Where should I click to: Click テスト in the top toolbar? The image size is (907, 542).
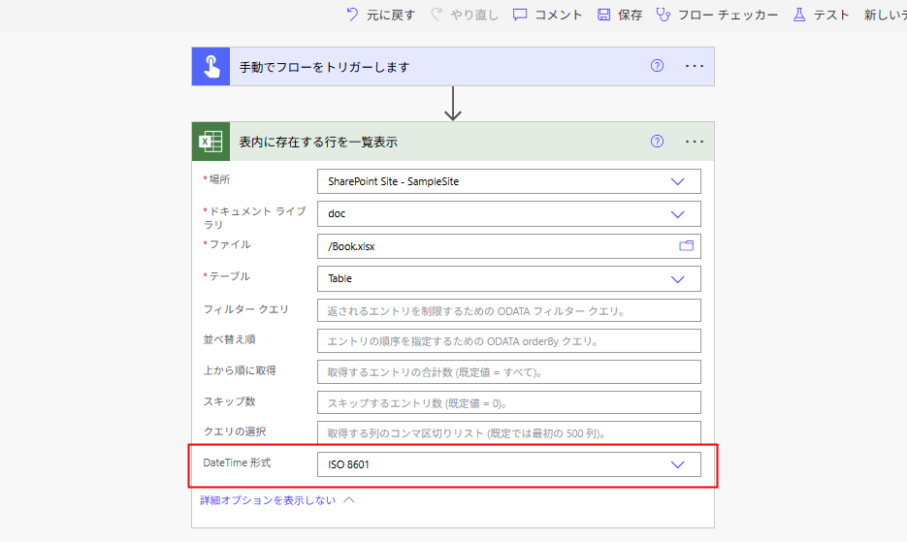822,15
